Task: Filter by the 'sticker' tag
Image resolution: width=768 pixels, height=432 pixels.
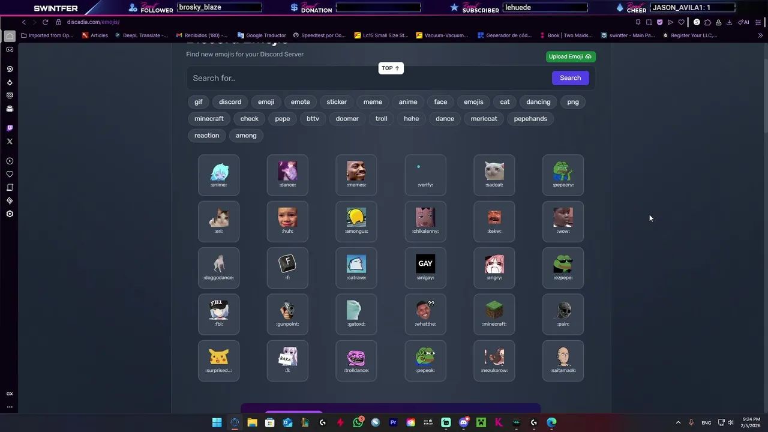Action: coord(337,102)
